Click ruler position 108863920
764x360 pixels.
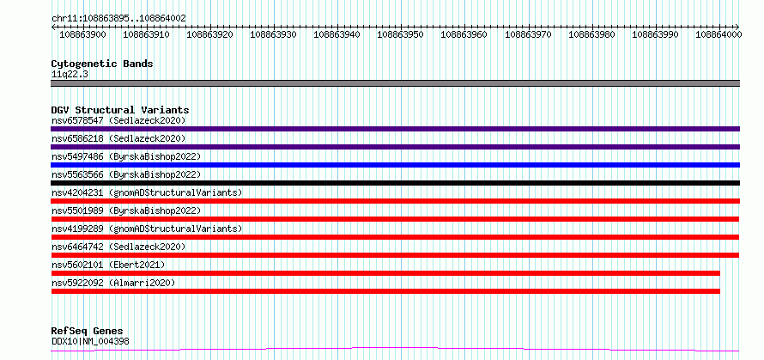[x=209, y=34]
